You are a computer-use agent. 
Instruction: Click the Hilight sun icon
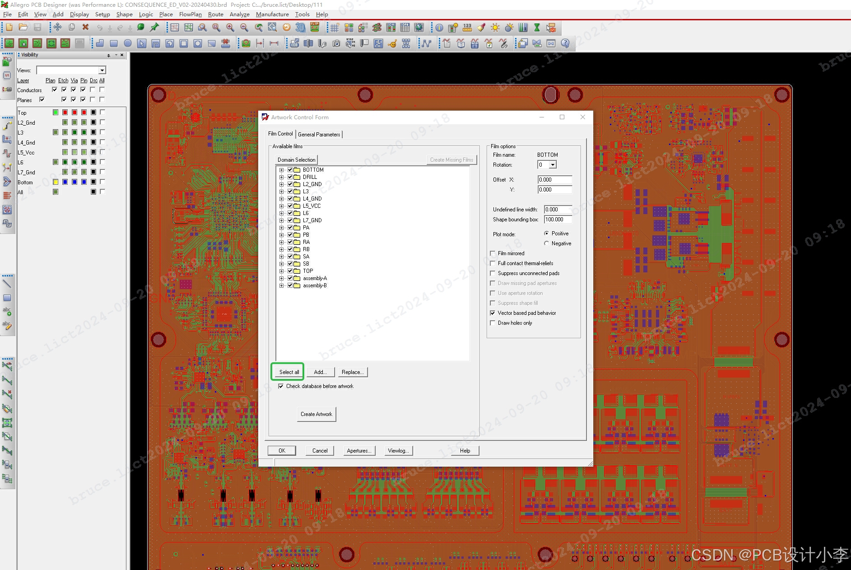[x=495, y=28]
